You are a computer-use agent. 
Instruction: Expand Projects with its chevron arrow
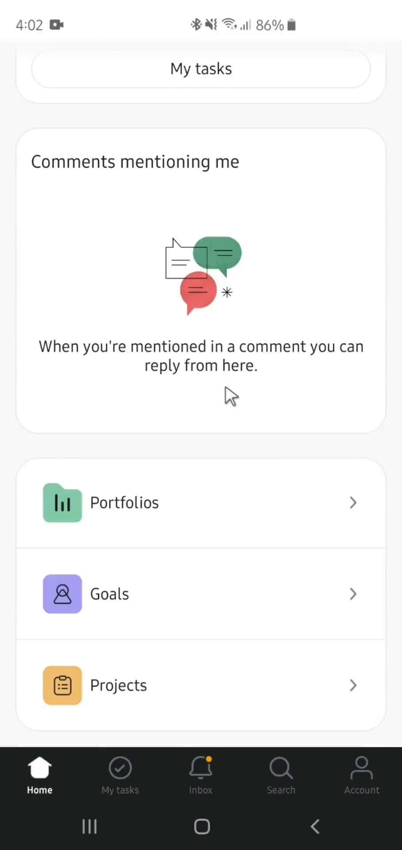click(353, 685)
